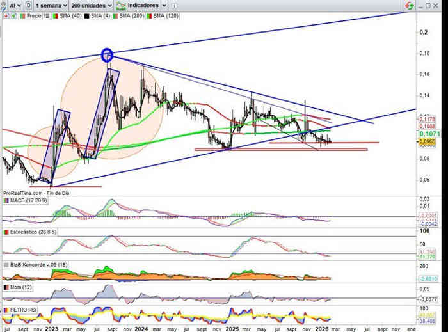Click the green Indicadores chart icon
The image size is (448, 332).
119,4
